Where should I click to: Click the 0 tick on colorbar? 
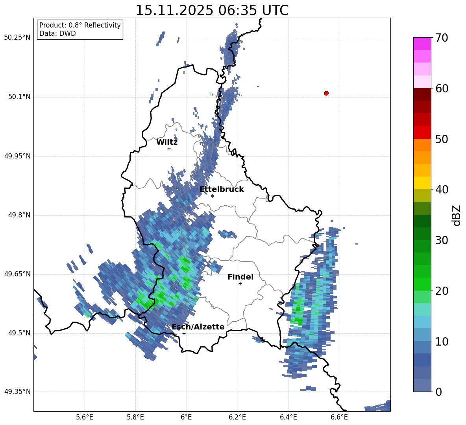pos(439,392)
